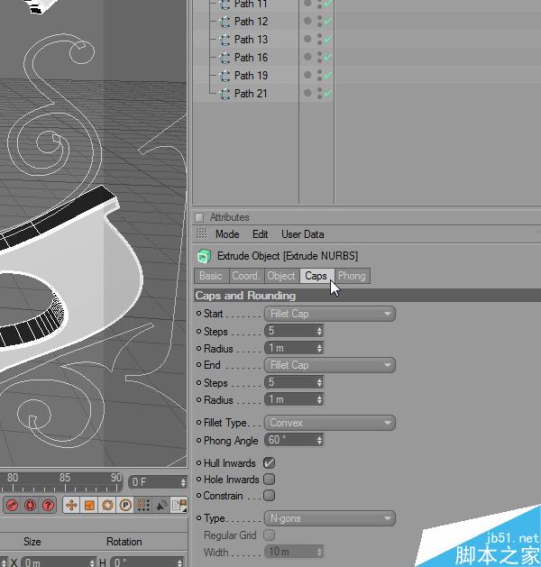Toggle the red Autokeying icon

point(30,505)
